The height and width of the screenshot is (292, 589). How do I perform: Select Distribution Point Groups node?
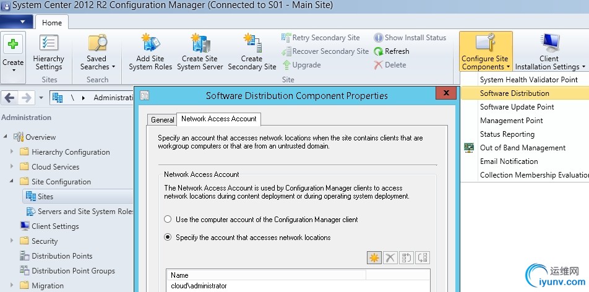[x=67, y=270]
